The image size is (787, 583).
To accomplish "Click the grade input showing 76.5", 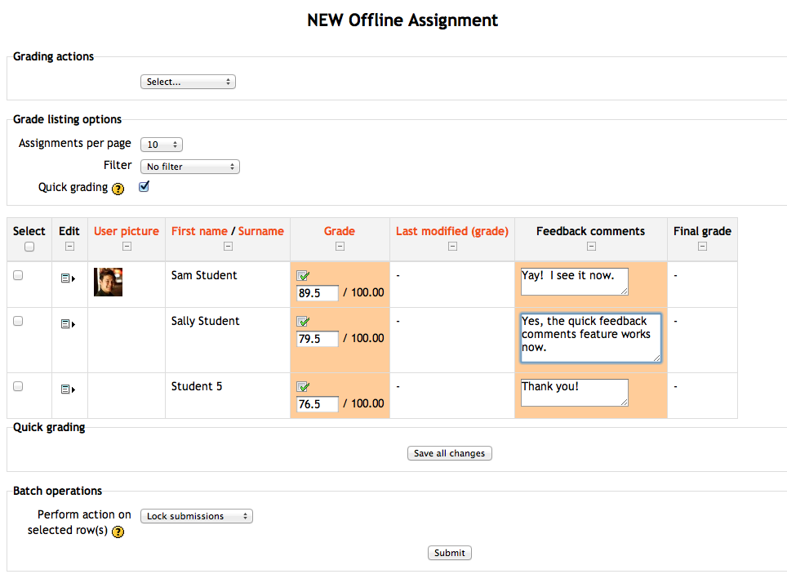I will [318, 404].
